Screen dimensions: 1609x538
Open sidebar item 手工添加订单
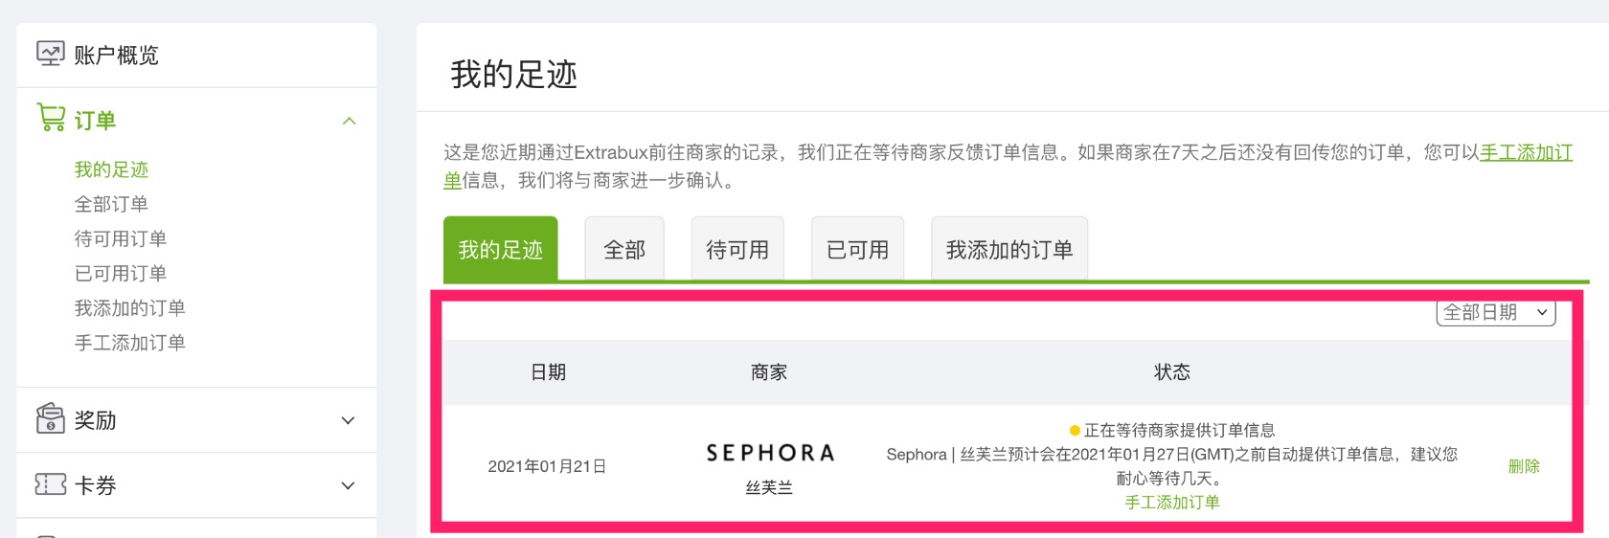(130, 342)
